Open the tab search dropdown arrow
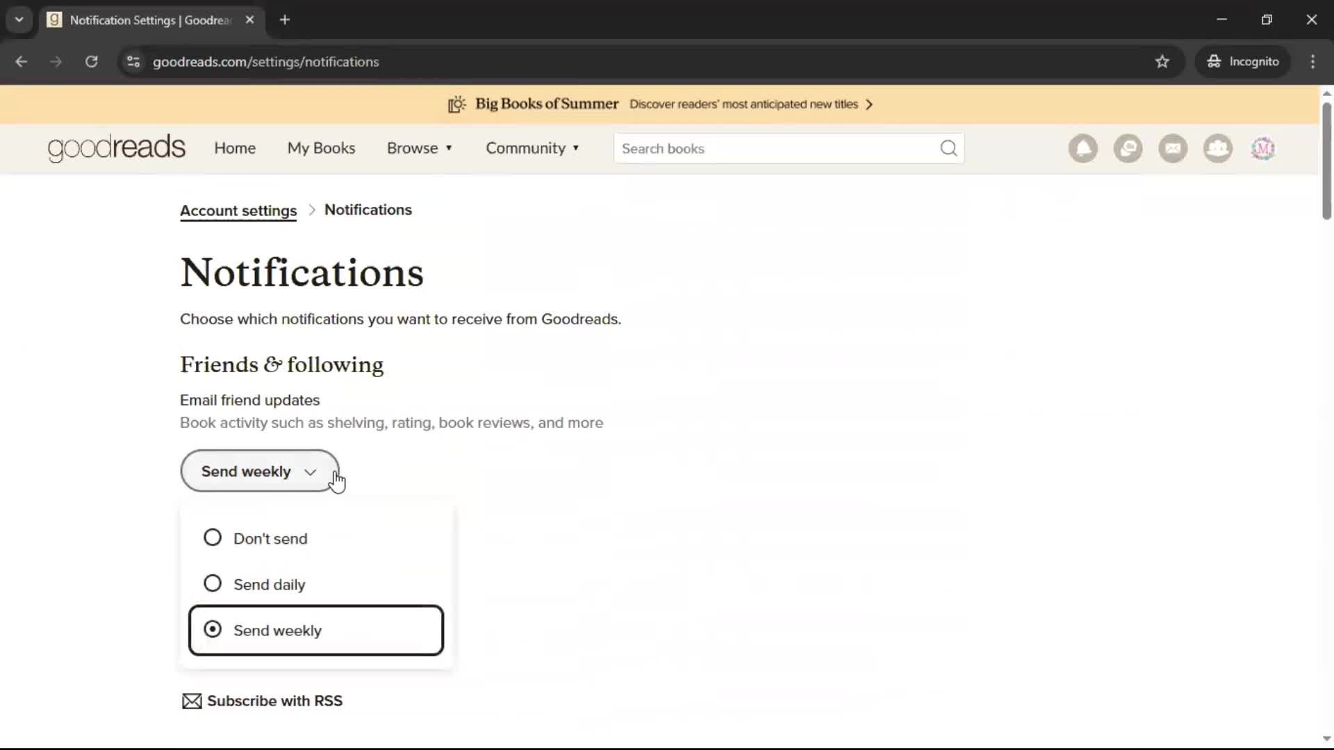Screen dimensions: 1334x750 click(x=19, y=19)
